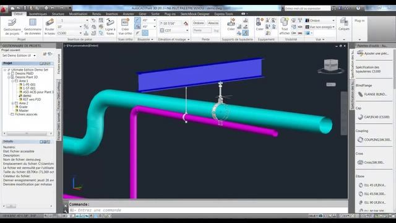Toggle the Ordonn slope button
This screenshot has height=223, width=396.
point(199,23)
